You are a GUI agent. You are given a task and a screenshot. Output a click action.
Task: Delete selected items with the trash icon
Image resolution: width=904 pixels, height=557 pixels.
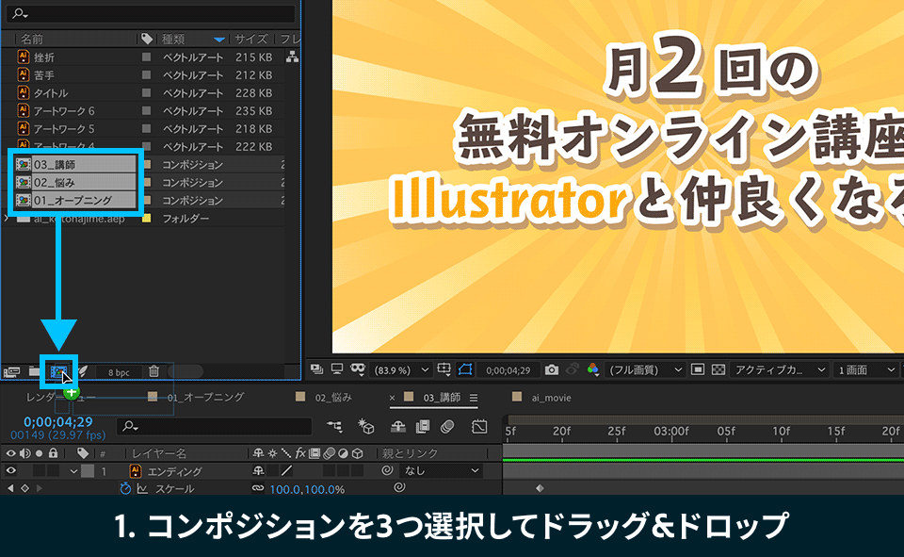point(153,371)
